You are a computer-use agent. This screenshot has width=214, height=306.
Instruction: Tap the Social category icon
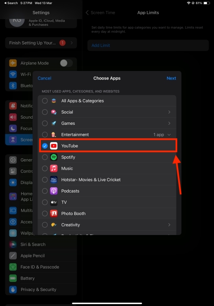click(53, 112)
